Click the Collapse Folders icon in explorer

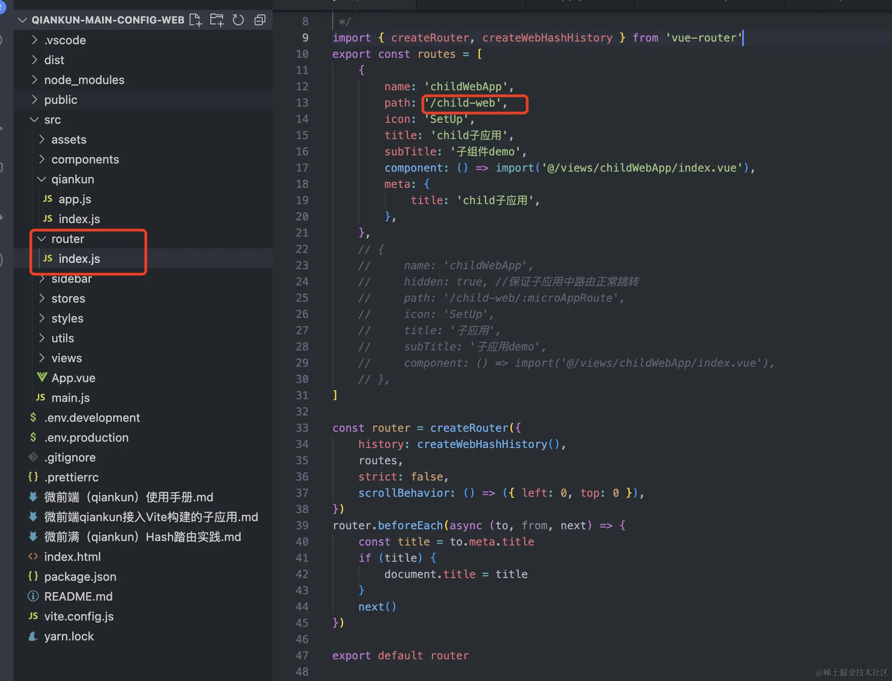tap(260, 20)
